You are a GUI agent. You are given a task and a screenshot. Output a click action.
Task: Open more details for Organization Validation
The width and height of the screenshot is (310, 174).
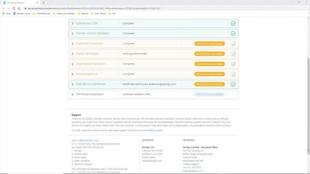209,64
